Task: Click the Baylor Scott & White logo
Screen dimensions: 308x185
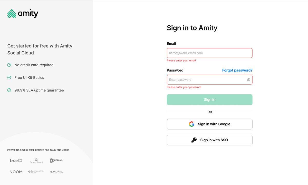Action: point(36,171)
